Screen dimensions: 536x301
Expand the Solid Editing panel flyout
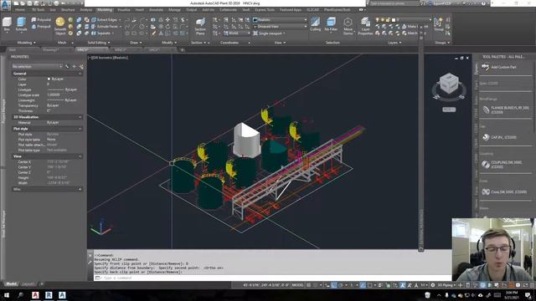(99, 43)
